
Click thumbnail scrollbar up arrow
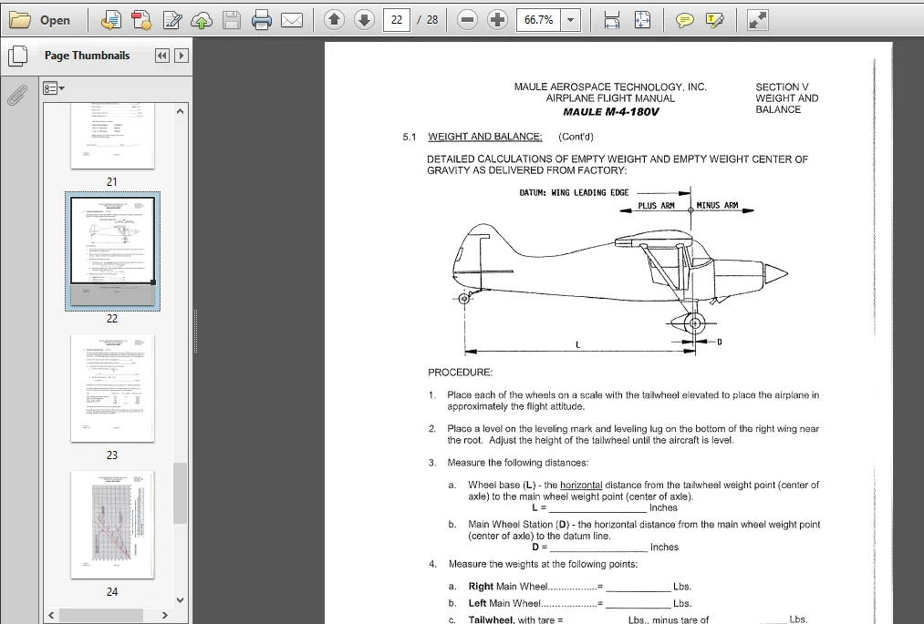(181, 110)
